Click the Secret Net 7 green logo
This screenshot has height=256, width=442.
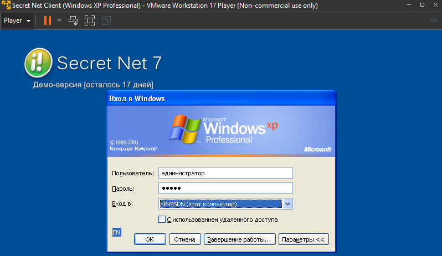point(38,62)
